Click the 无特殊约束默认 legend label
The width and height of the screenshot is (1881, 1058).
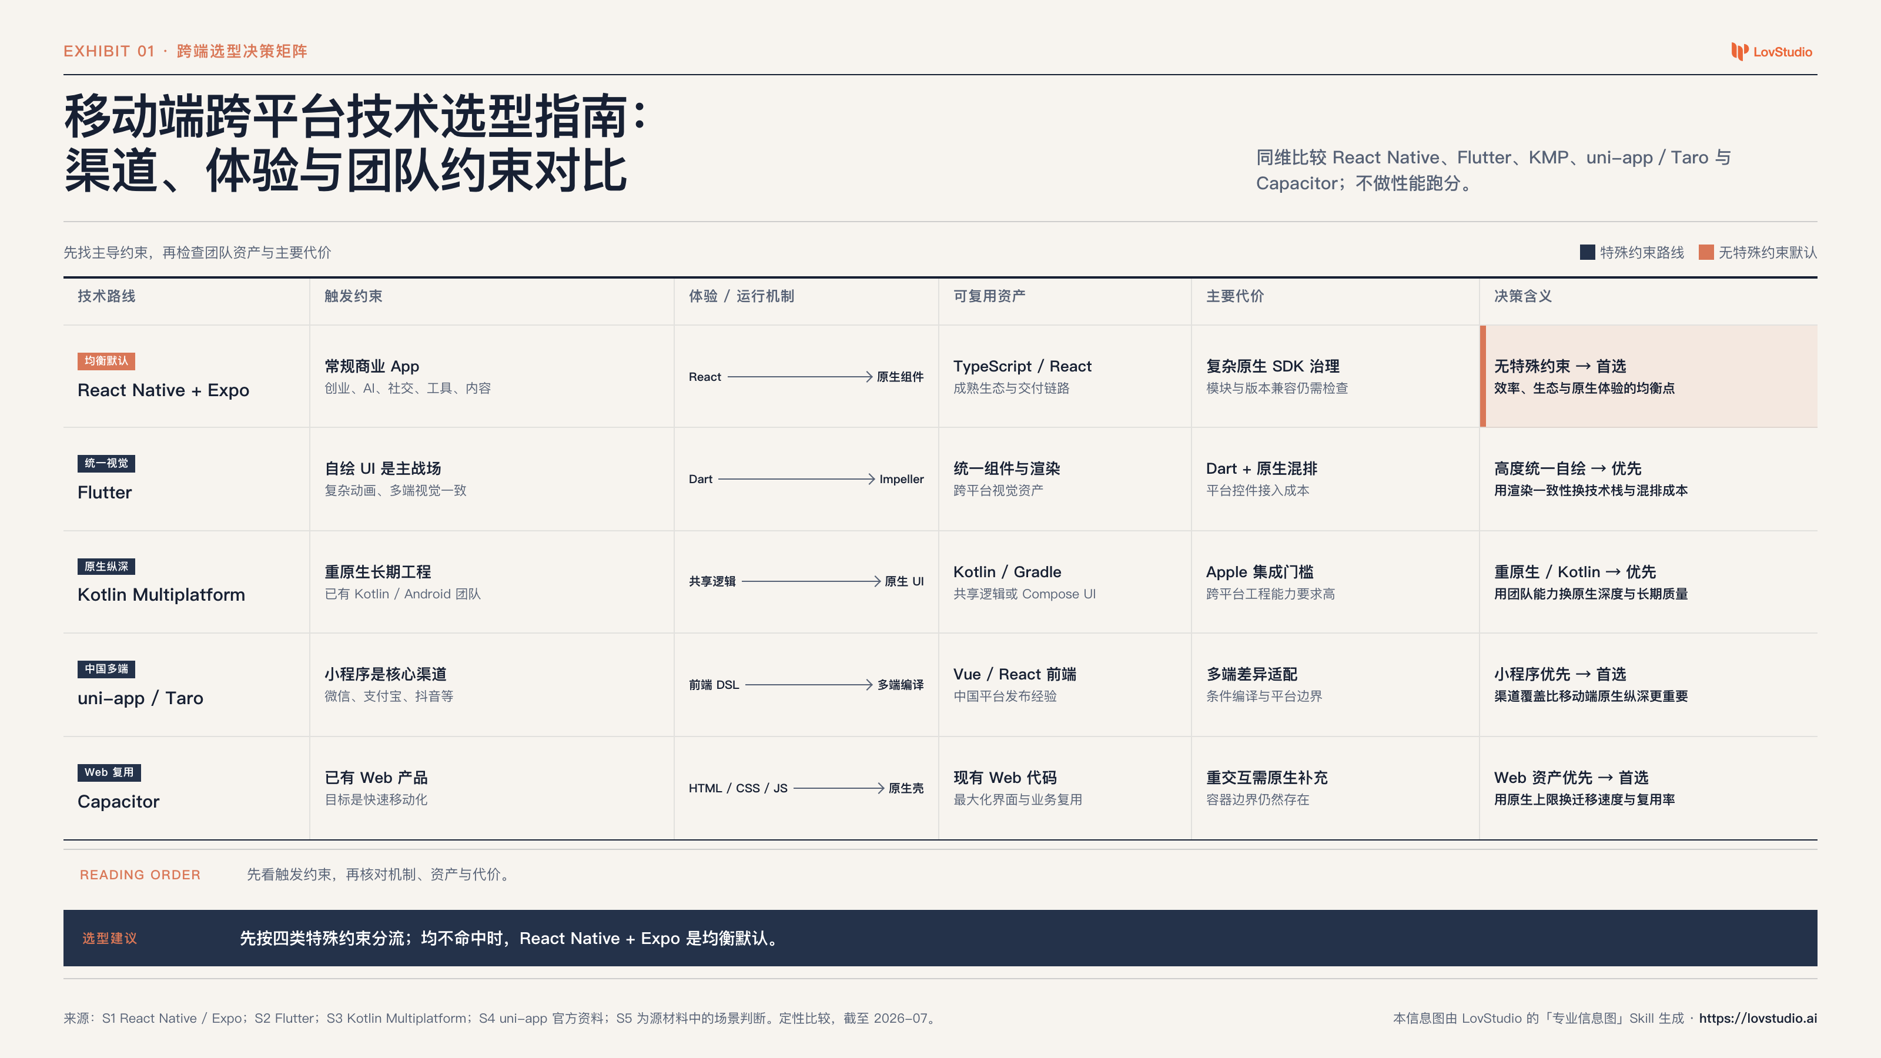click(x=1768, y=252)
